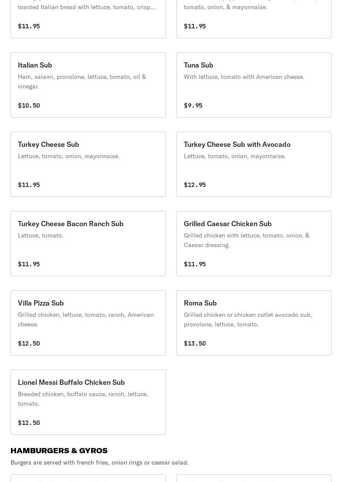Select the Tuna Sub card
The image size is (342, 482).
pos(254,85)
